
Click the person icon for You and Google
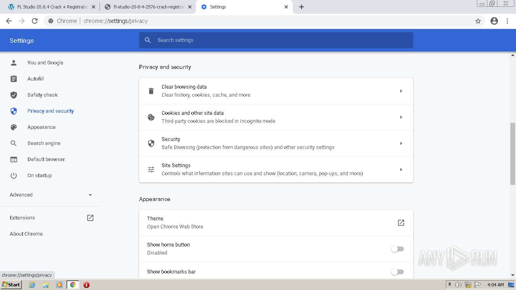14,63
